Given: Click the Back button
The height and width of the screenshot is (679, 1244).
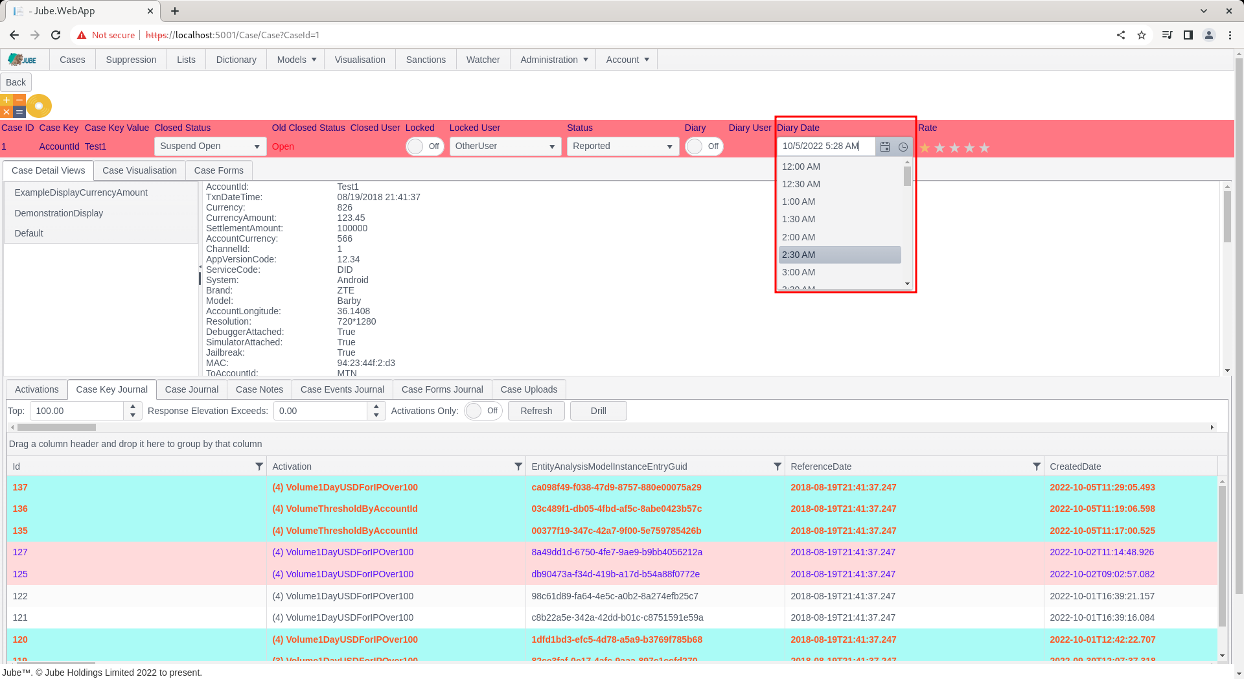Looking at the screenshot, I should tap(16, 82).
